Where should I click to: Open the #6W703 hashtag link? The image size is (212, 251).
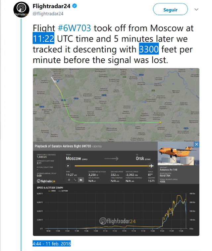pyautogui.click(x=74, y=28)
